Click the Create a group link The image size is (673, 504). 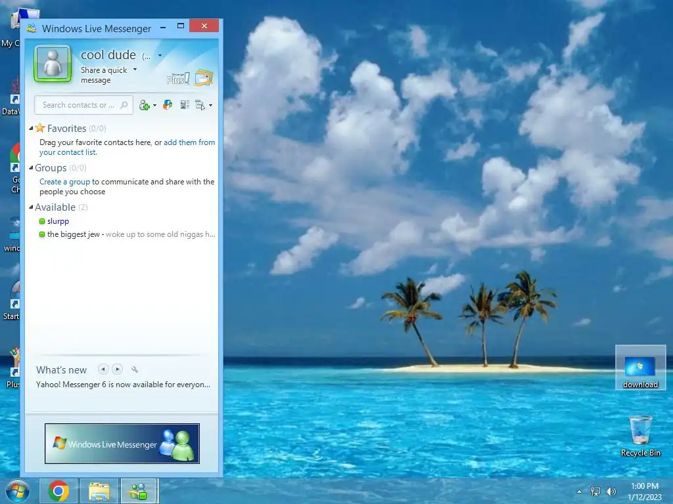click(x=65, y=182)
